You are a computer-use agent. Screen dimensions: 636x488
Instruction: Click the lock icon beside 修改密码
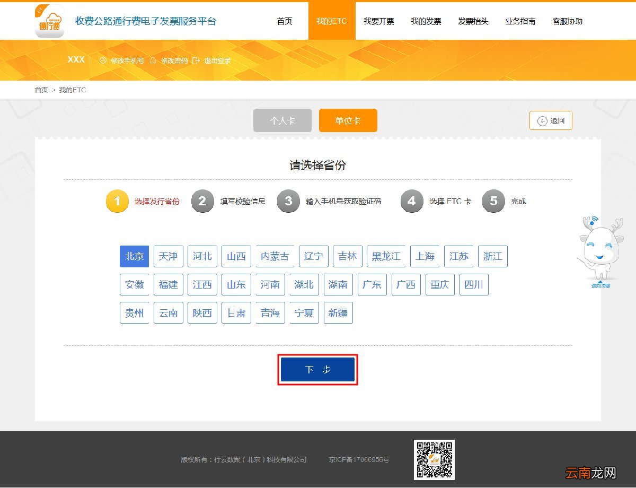tap(153, 60)
